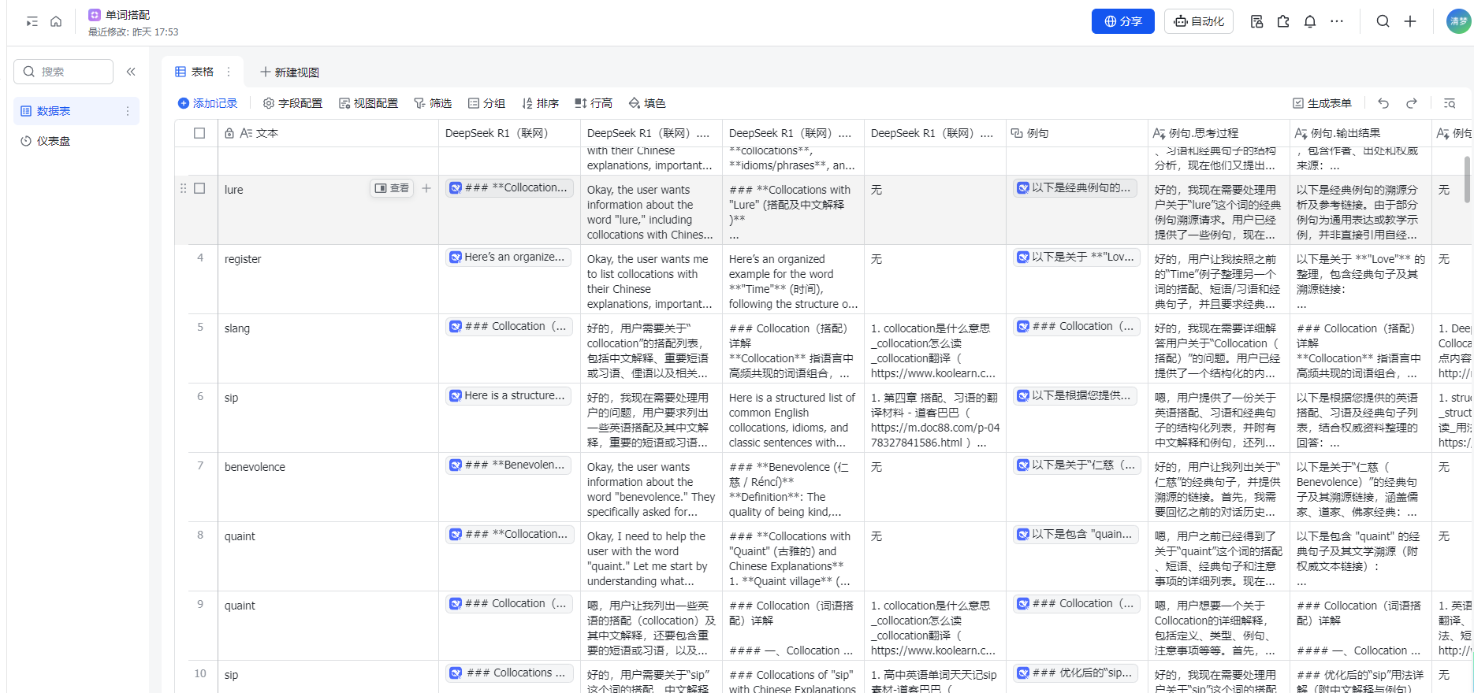
Task: Open the 表格 view options menu
Action: click(x=229, y=72)
